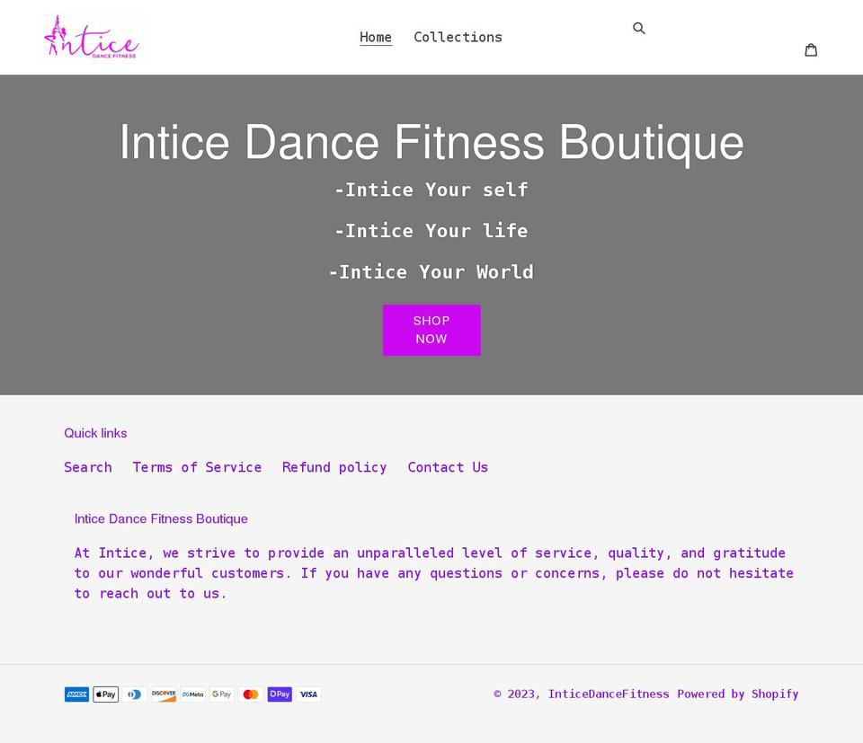Screen dimensions: 863x743
Task: Click the Powered by Shopify link
Action: tap(738, 694)
